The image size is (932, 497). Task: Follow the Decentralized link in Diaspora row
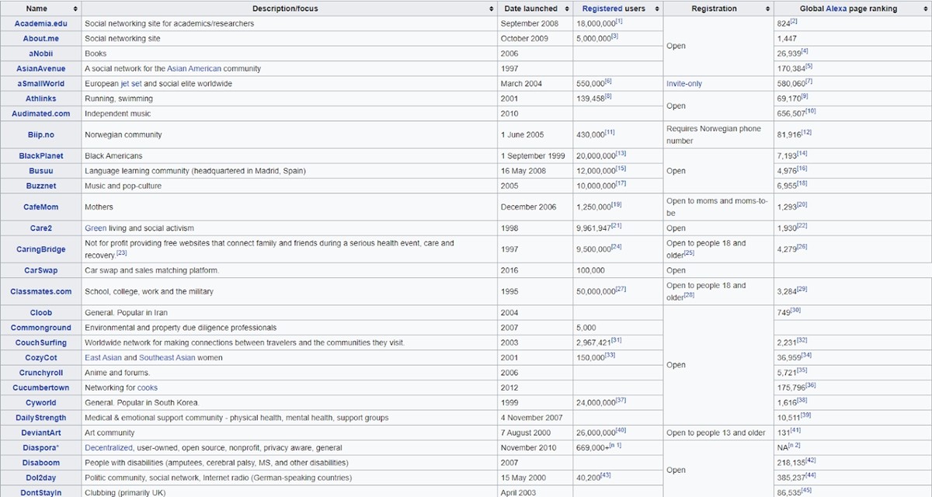click(110, 448)
